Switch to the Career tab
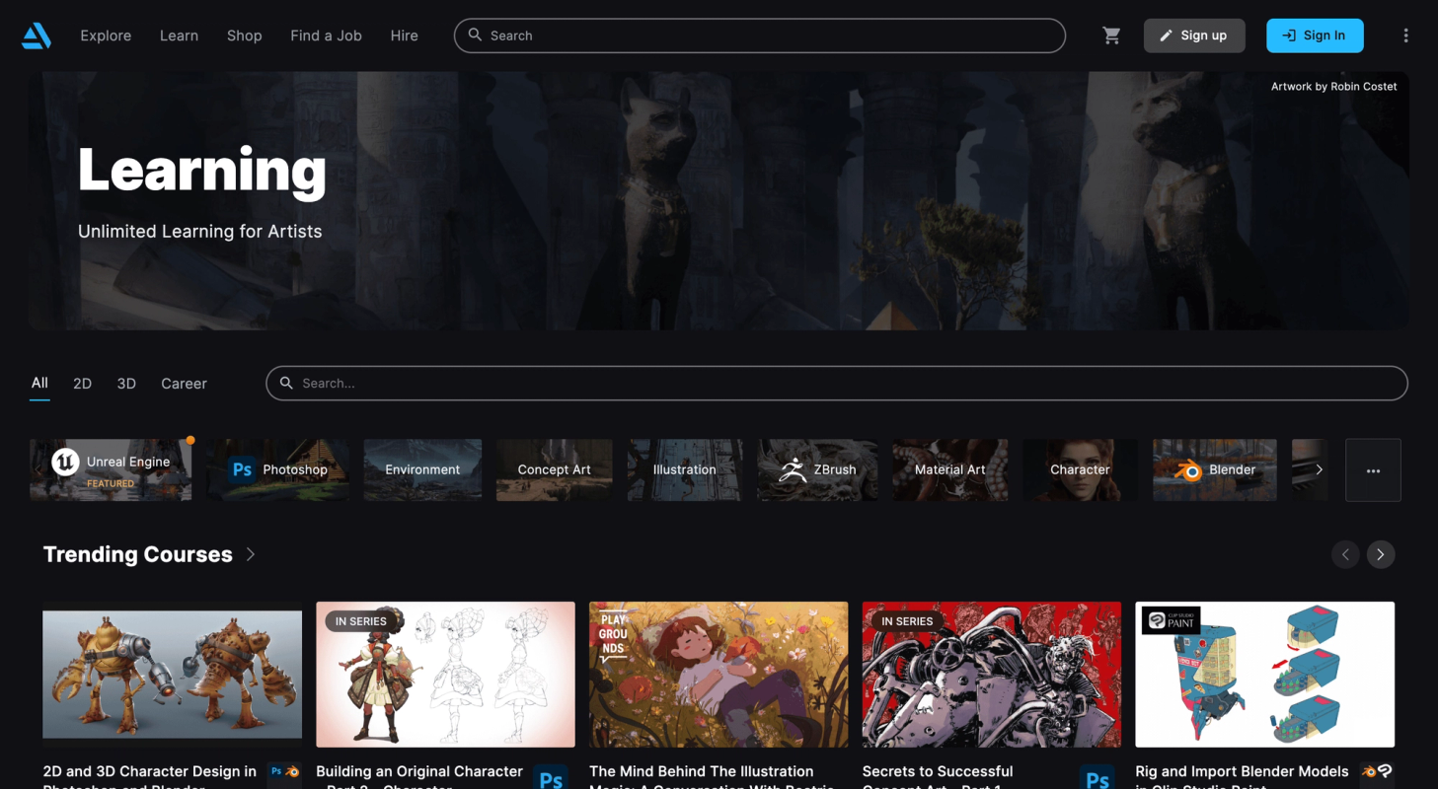The height and width of the screenshot is (789, 1438). click(184, 384)
